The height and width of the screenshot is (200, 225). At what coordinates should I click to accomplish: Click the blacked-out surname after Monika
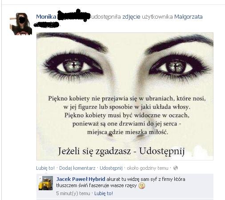pyautogui.click(x=74, y=16)
